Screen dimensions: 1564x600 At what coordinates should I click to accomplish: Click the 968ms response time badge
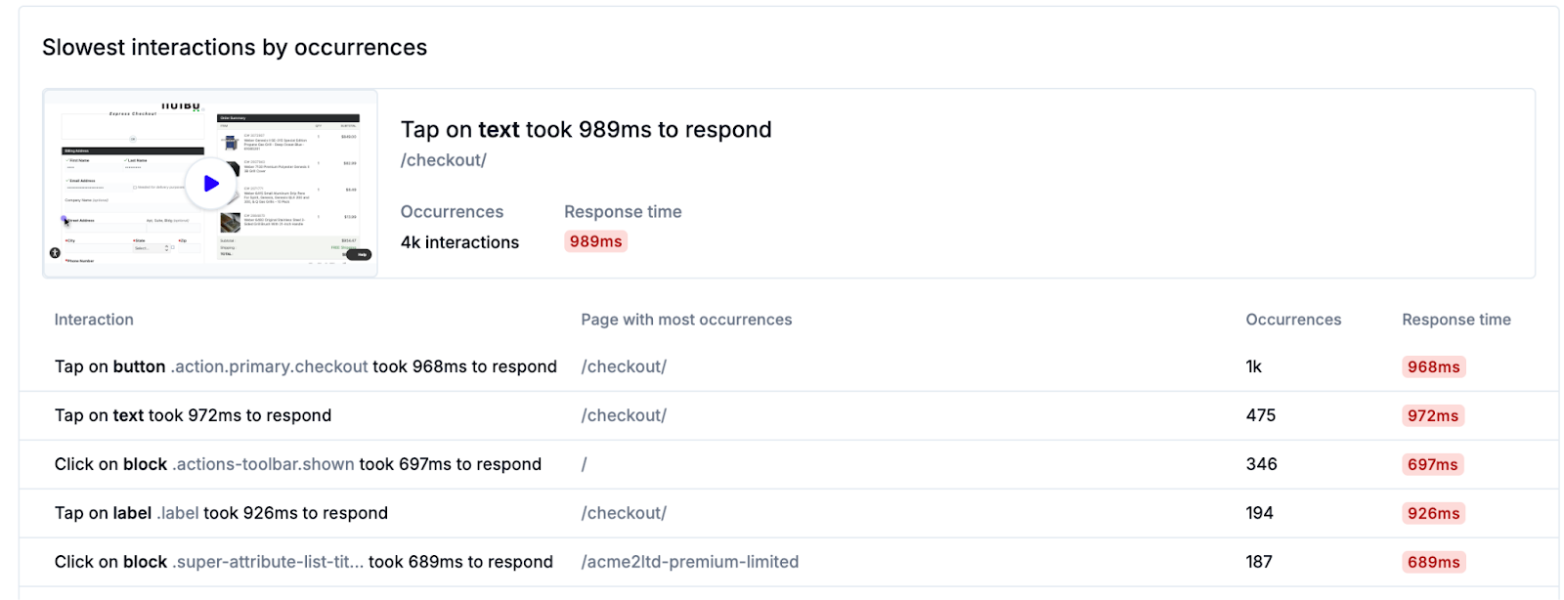[1433, 367]
